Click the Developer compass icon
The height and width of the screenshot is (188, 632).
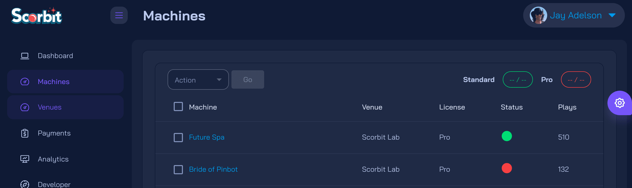[25, 184]
